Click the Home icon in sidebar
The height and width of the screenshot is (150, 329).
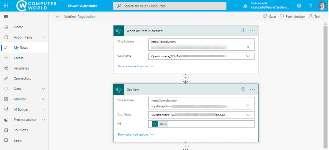pos(6,27)
